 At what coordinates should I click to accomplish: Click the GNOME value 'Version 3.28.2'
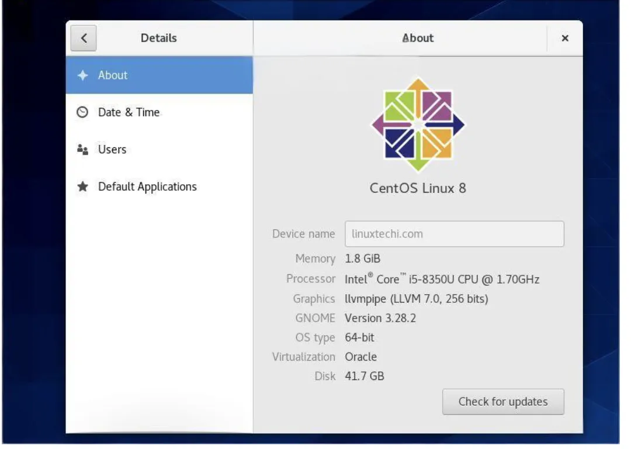(380, 318)
